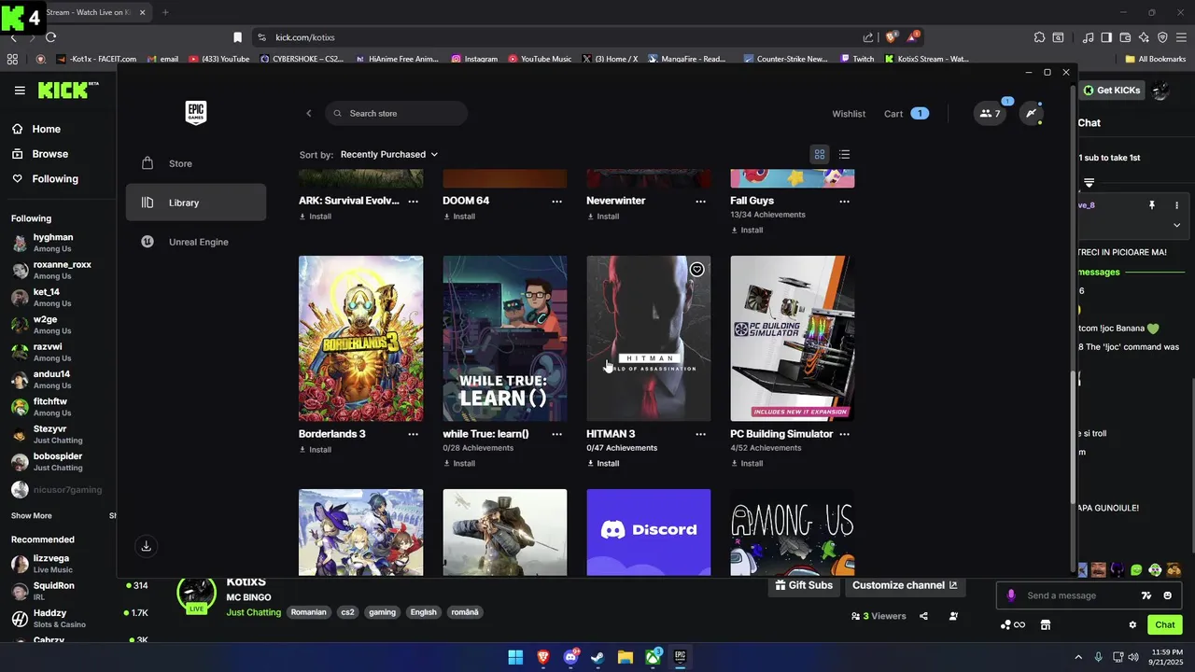Expand Show More in Following list
Viewport: 1195px width, 672px height.
pyautogui.click(x=31, y=515)
